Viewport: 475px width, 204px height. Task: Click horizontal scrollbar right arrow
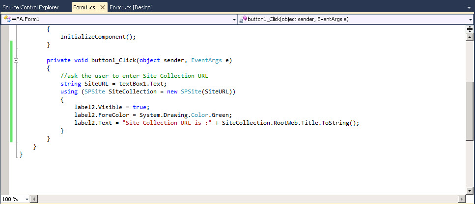click(x=462, y=199)
